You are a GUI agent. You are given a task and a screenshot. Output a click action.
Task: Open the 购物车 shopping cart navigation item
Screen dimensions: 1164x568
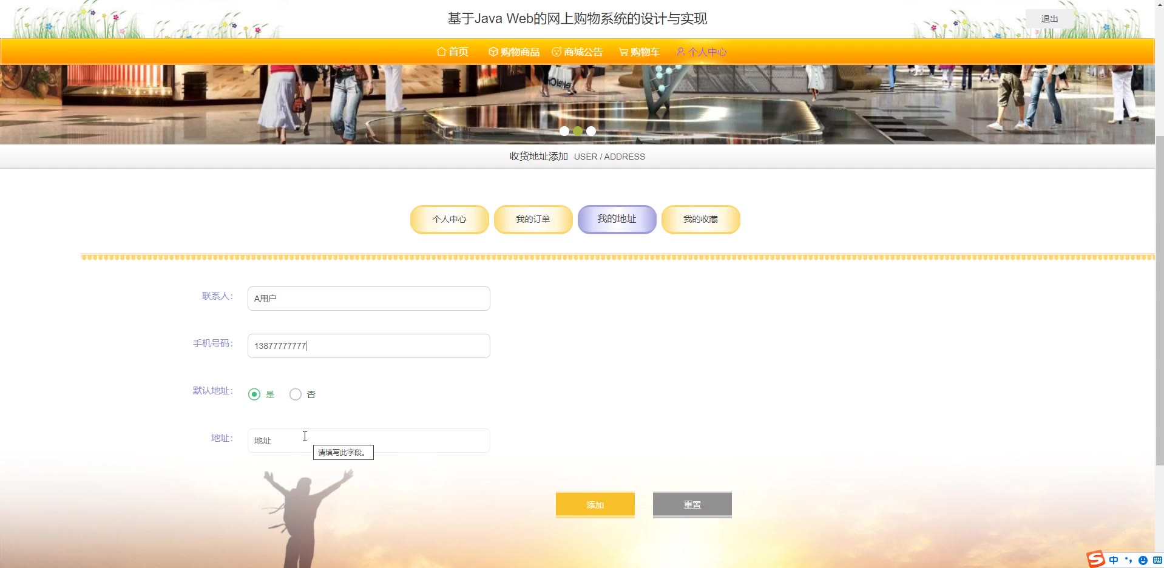[639, 52]
